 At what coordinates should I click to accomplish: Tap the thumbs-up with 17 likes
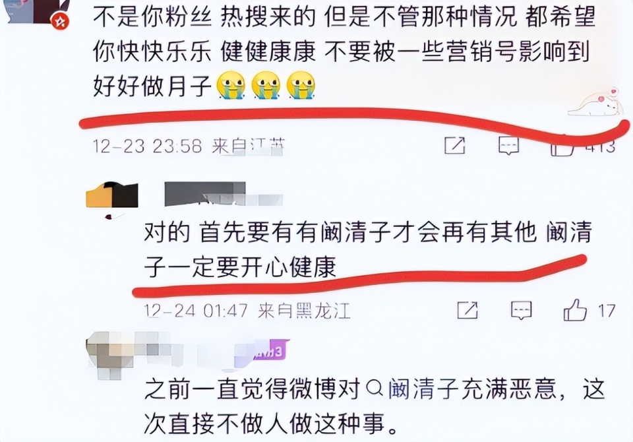coord(575,310)
